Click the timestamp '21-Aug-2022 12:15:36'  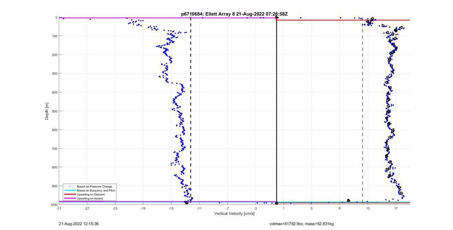(79, 224)
